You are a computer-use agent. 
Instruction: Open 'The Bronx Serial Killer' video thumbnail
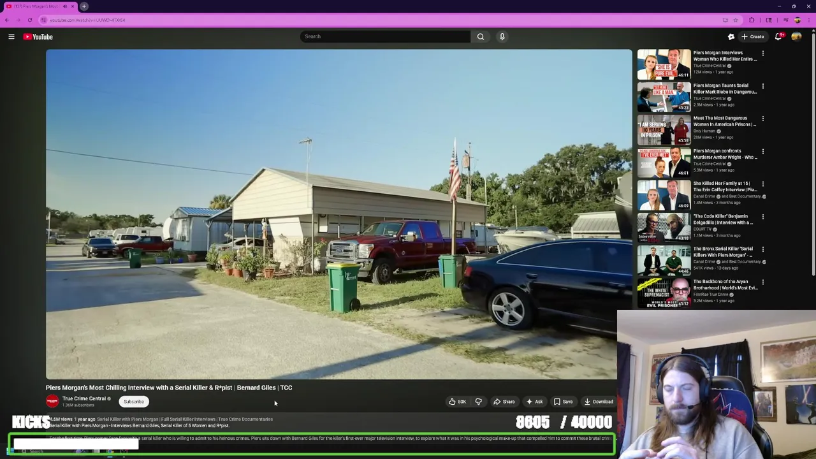point(664,260)
